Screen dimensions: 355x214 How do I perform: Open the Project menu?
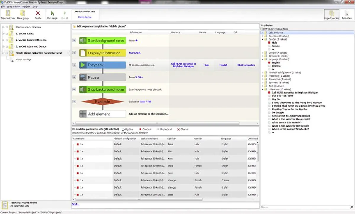pos(26,7)
